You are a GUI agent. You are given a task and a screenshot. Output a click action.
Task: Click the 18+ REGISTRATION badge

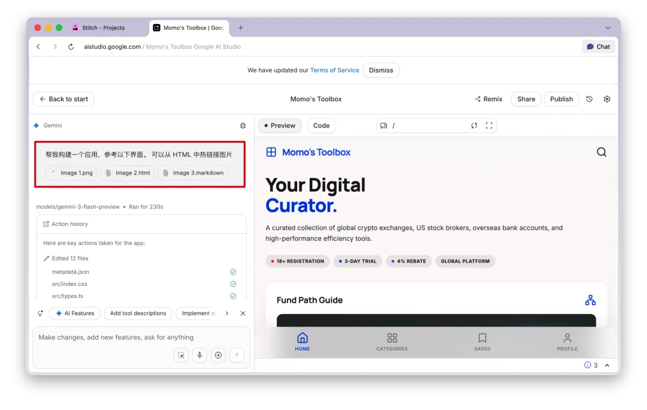click(x=297, y=261)
